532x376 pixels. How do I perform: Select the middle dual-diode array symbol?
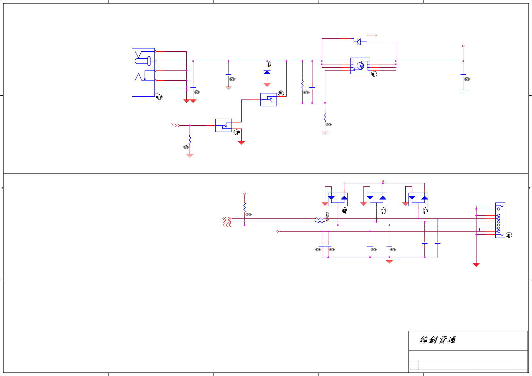point(376,199)
